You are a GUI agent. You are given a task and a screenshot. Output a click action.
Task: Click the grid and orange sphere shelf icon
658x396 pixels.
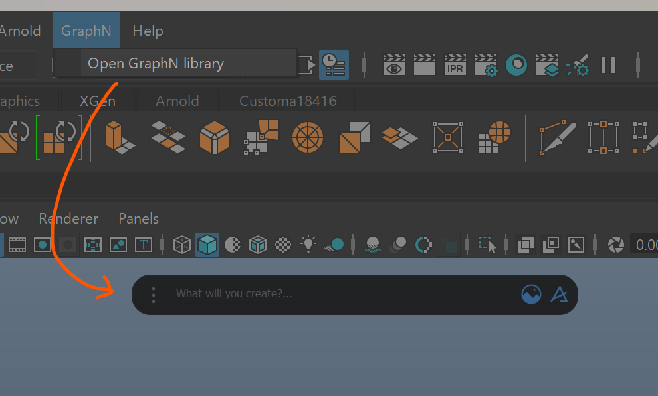(494, 137)
